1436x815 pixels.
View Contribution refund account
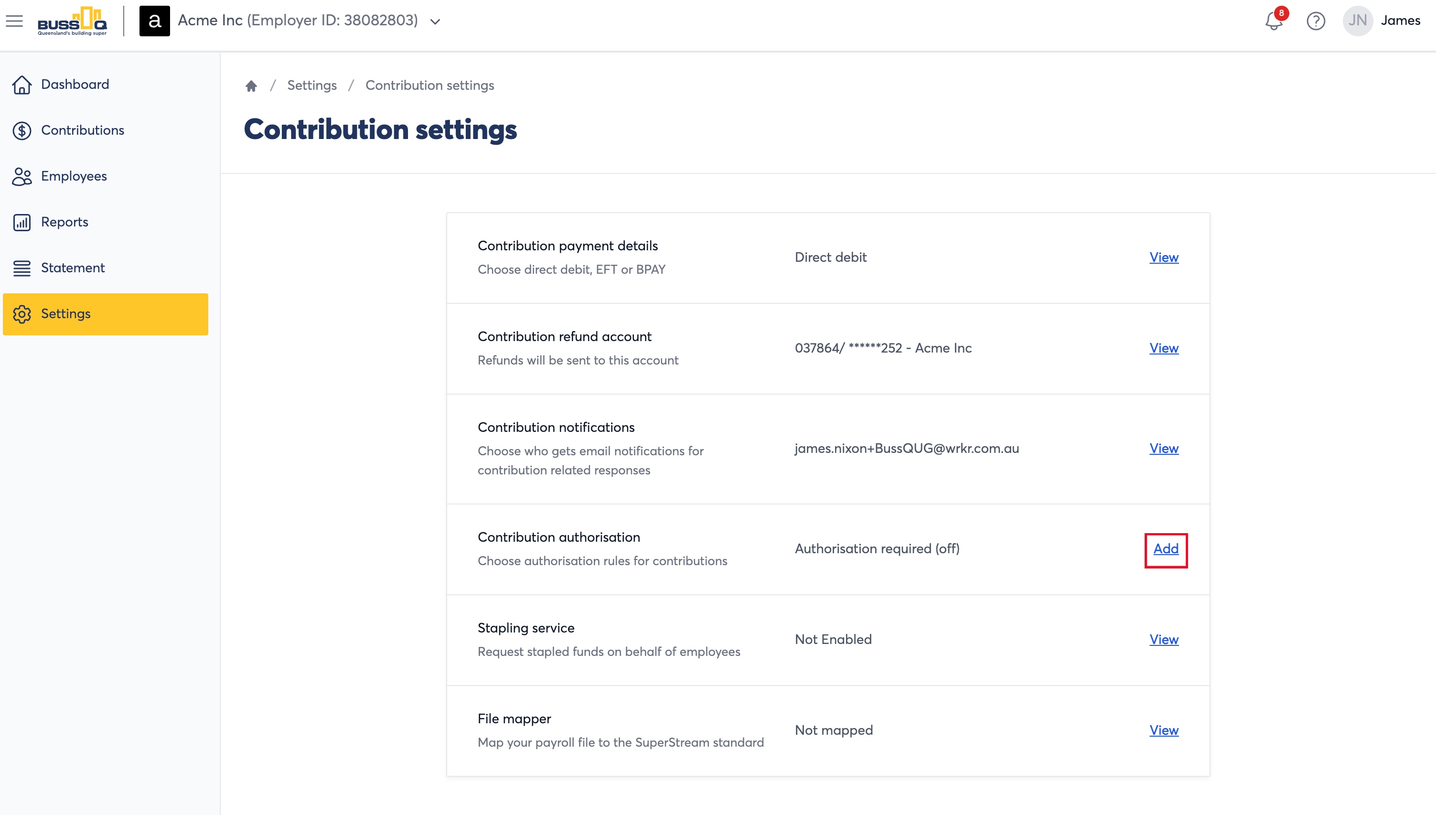(1164, 348)
